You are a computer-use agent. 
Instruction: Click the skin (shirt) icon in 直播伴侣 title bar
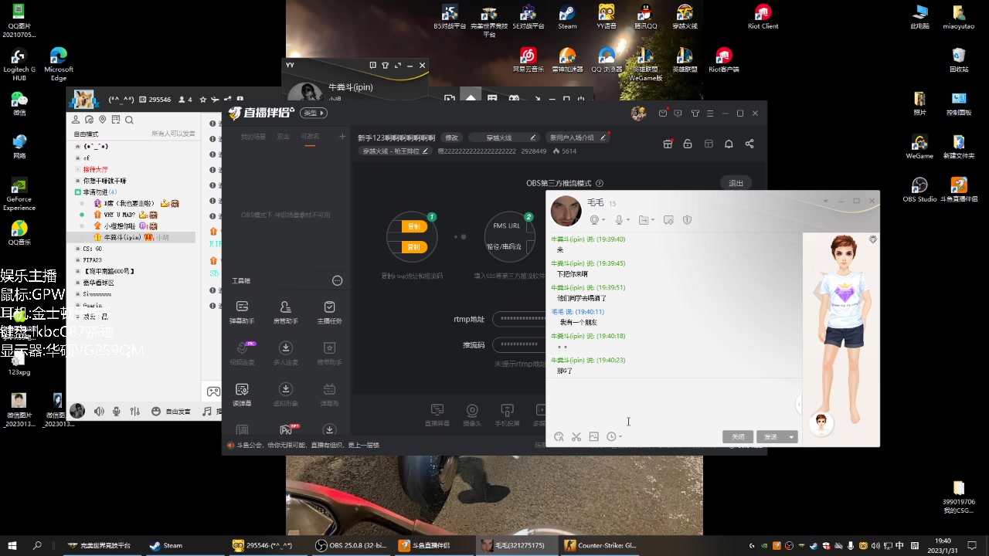pos(695,114)
